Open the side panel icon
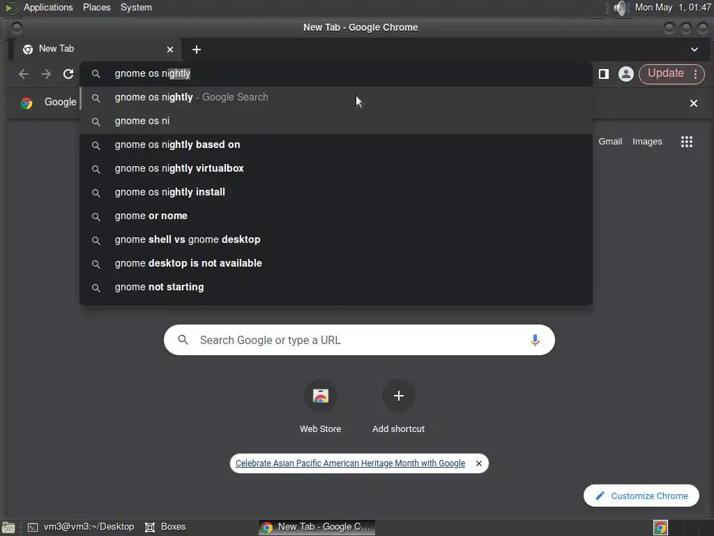 tap(604, 74)
